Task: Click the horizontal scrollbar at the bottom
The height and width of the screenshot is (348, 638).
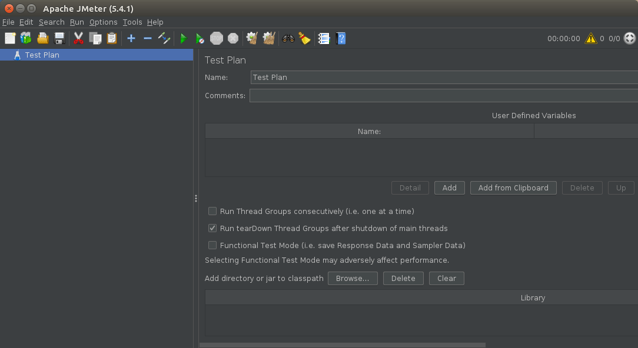Action: (x=343, y=345)
